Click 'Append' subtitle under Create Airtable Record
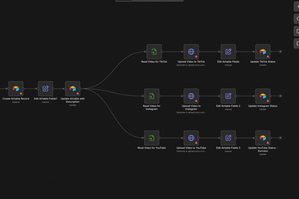This screenshot has width=299, height=199. pyautogui.click(x=16, y=102)
